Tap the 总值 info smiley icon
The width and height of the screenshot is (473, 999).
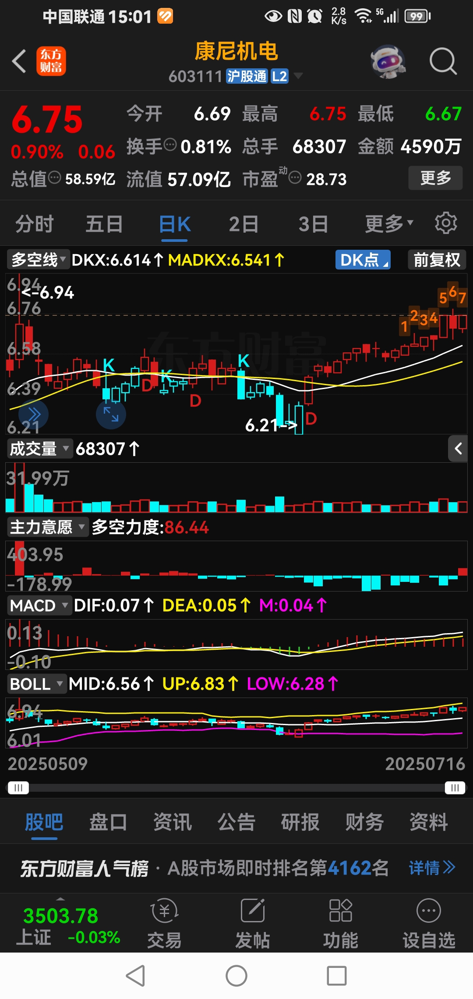[55, 178]
